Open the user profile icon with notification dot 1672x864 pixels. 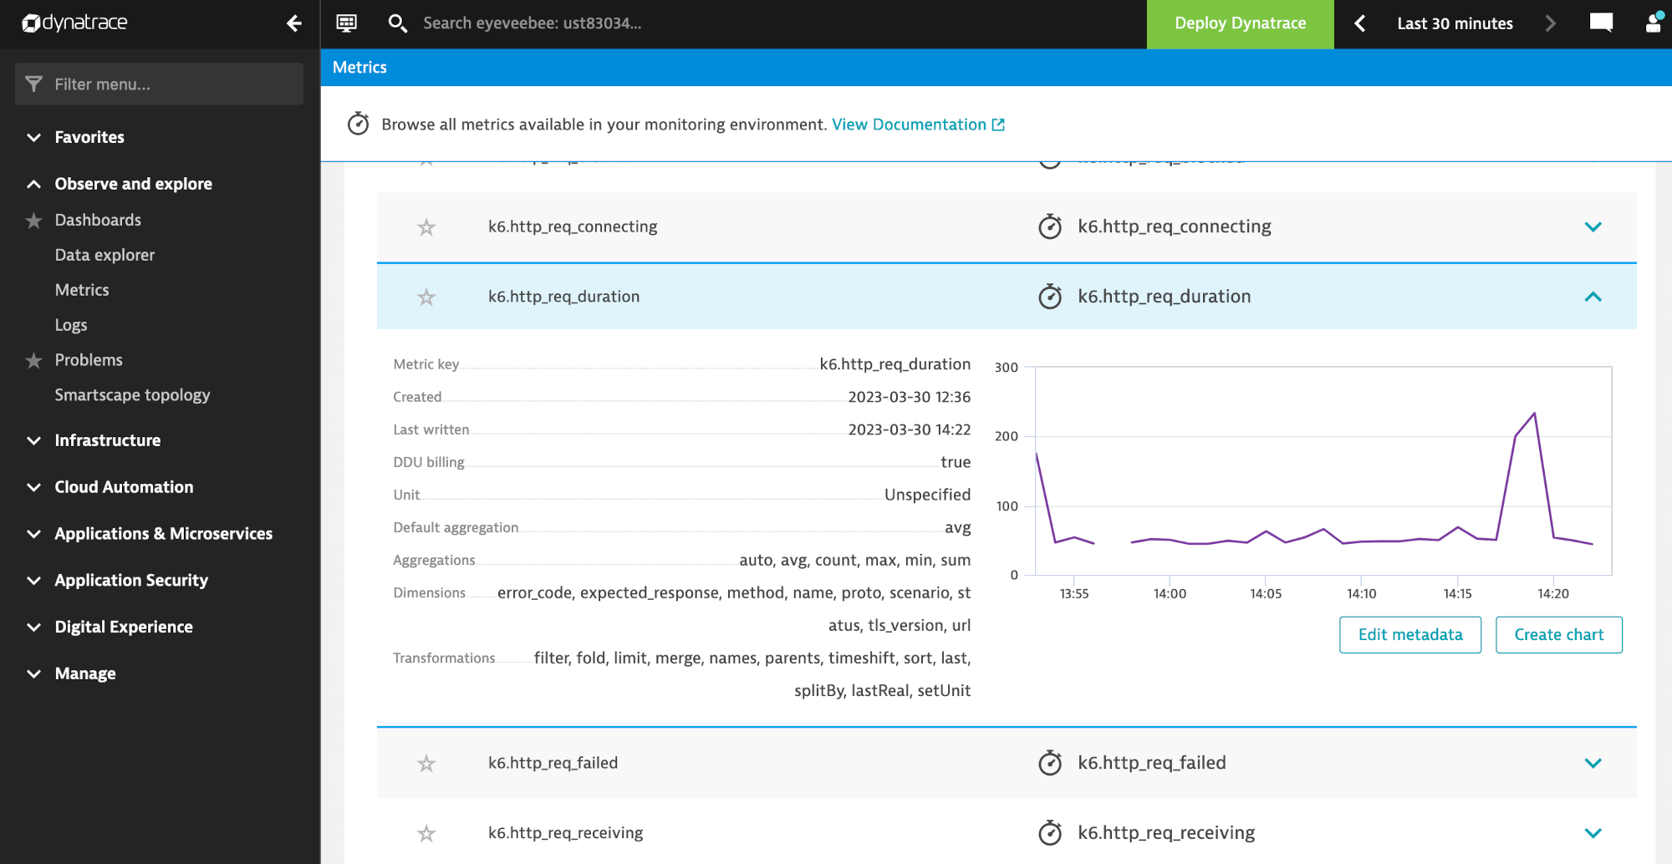1653,23
